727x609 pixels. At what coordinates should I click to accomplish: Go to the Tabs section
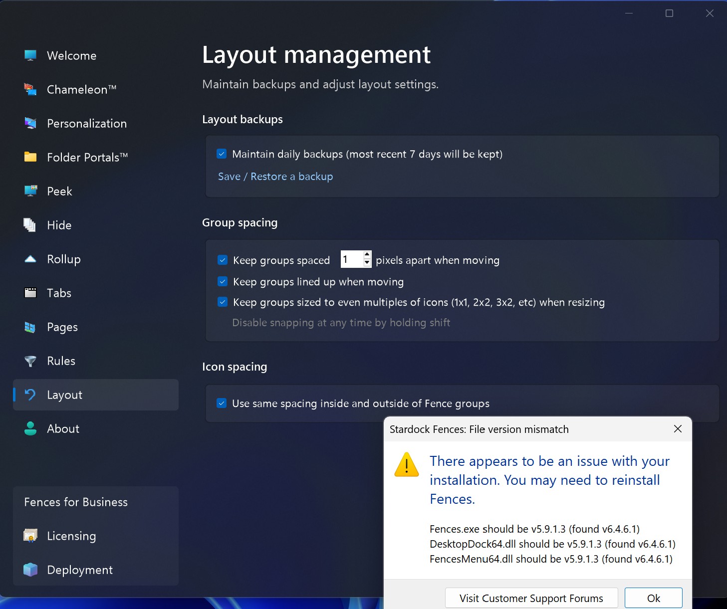[x=96, y=293]
